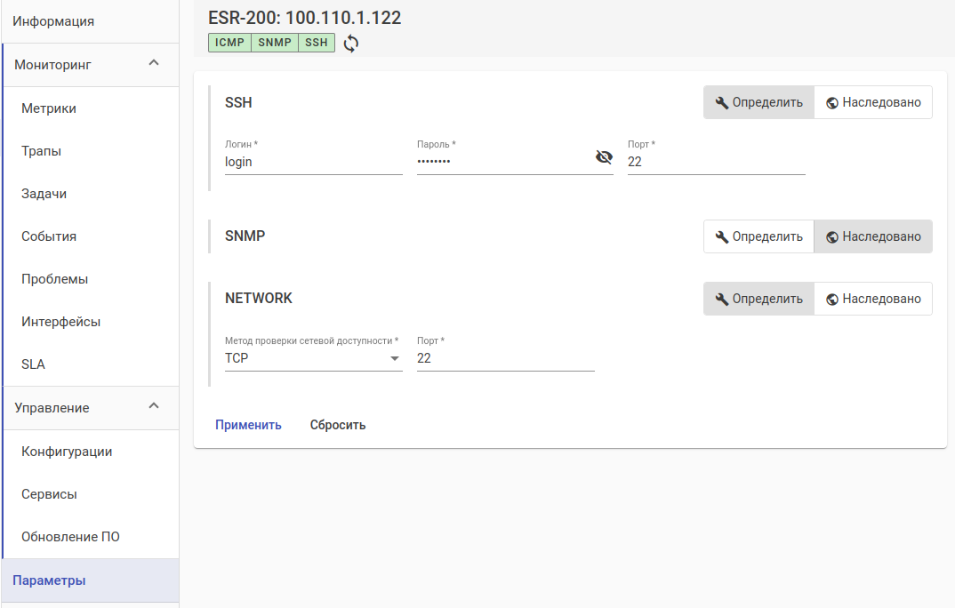This screenshot has height=608, width=955.
Task: Open the Интерфейсы page
Action: tap(92, 322)
